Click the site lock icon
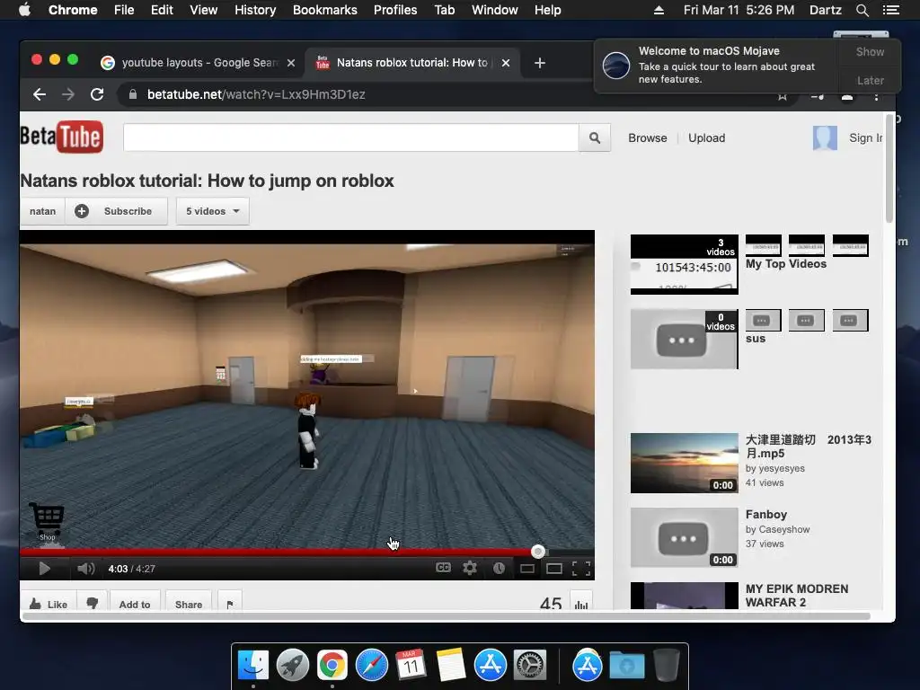 (133, 94)
